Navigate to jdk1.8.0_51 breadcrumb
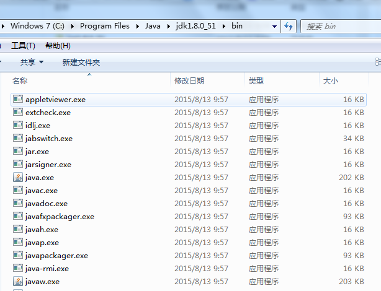This screenshot has height=291, width=381. (196, 26)
